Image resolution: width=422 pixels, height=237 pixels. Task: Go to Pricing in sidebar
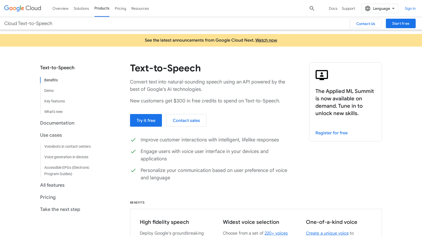[x=48, y=197]
